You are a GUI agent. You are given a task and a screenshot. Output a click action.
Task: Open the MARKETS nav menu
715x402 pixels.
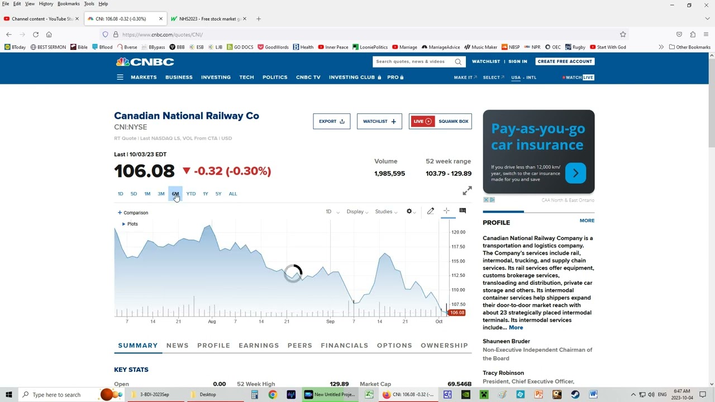[x=144, y=77]
